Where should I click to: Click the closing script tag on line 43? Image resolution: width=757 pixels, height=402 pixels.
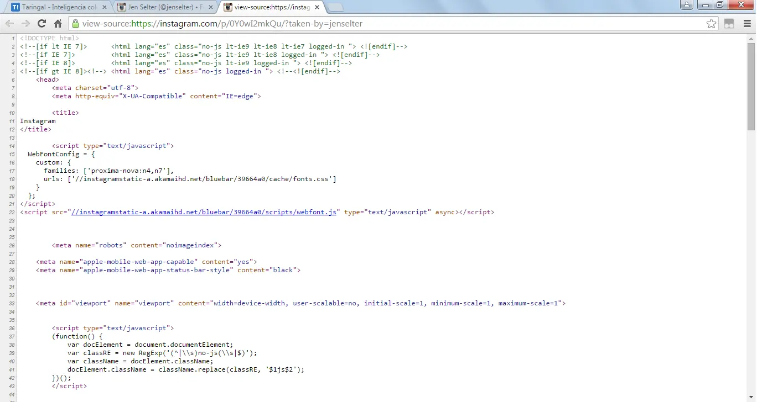pos(69,386)
